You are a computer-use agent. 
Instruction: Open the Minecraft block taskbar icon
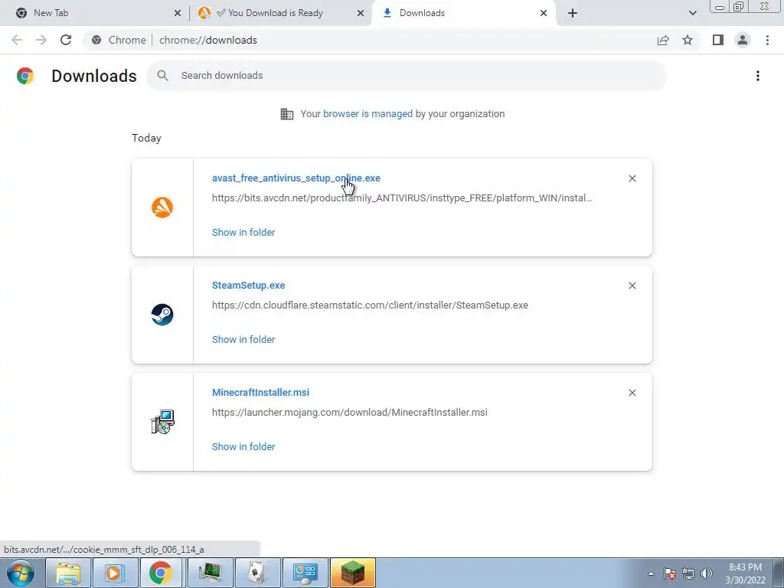(x=353, y=573)
